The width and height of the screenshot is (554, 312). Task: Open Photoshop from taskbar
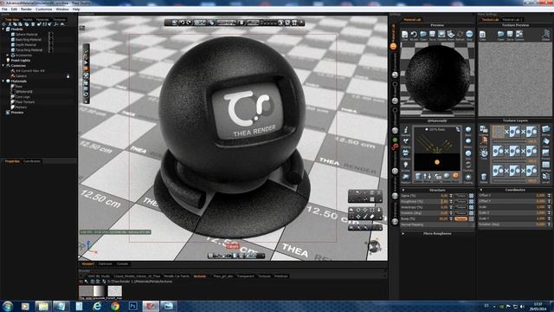pyautogui.click(x=132, y=306)
